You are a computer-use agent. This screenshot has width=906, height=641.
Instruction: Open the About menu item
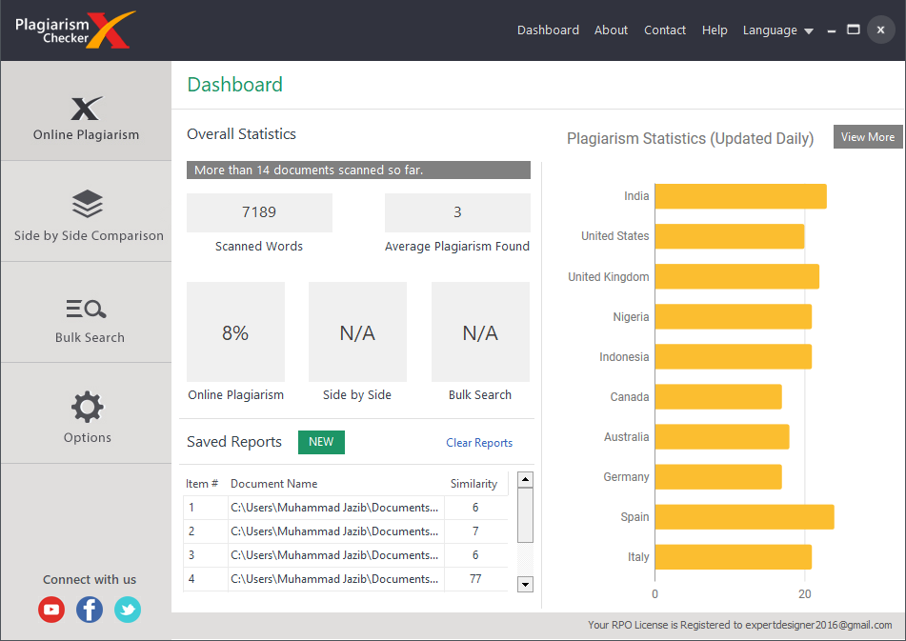coord(611,30)
